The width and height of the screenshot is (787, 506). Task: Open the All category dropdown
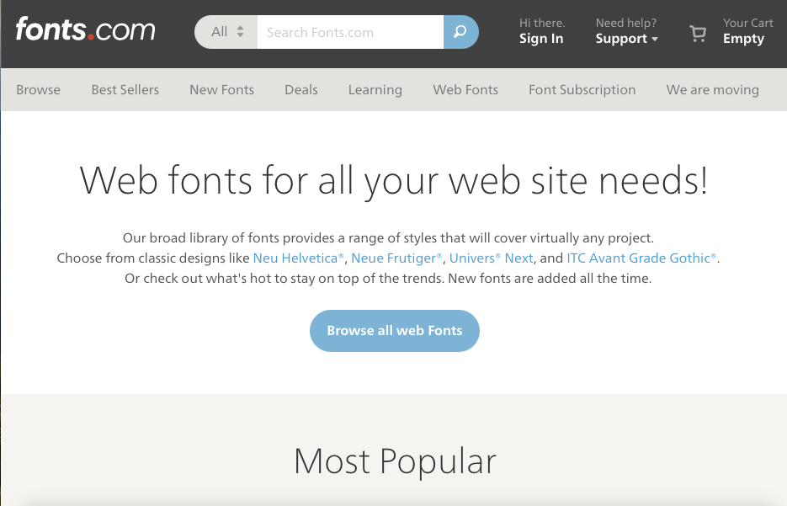pos(226,32)
